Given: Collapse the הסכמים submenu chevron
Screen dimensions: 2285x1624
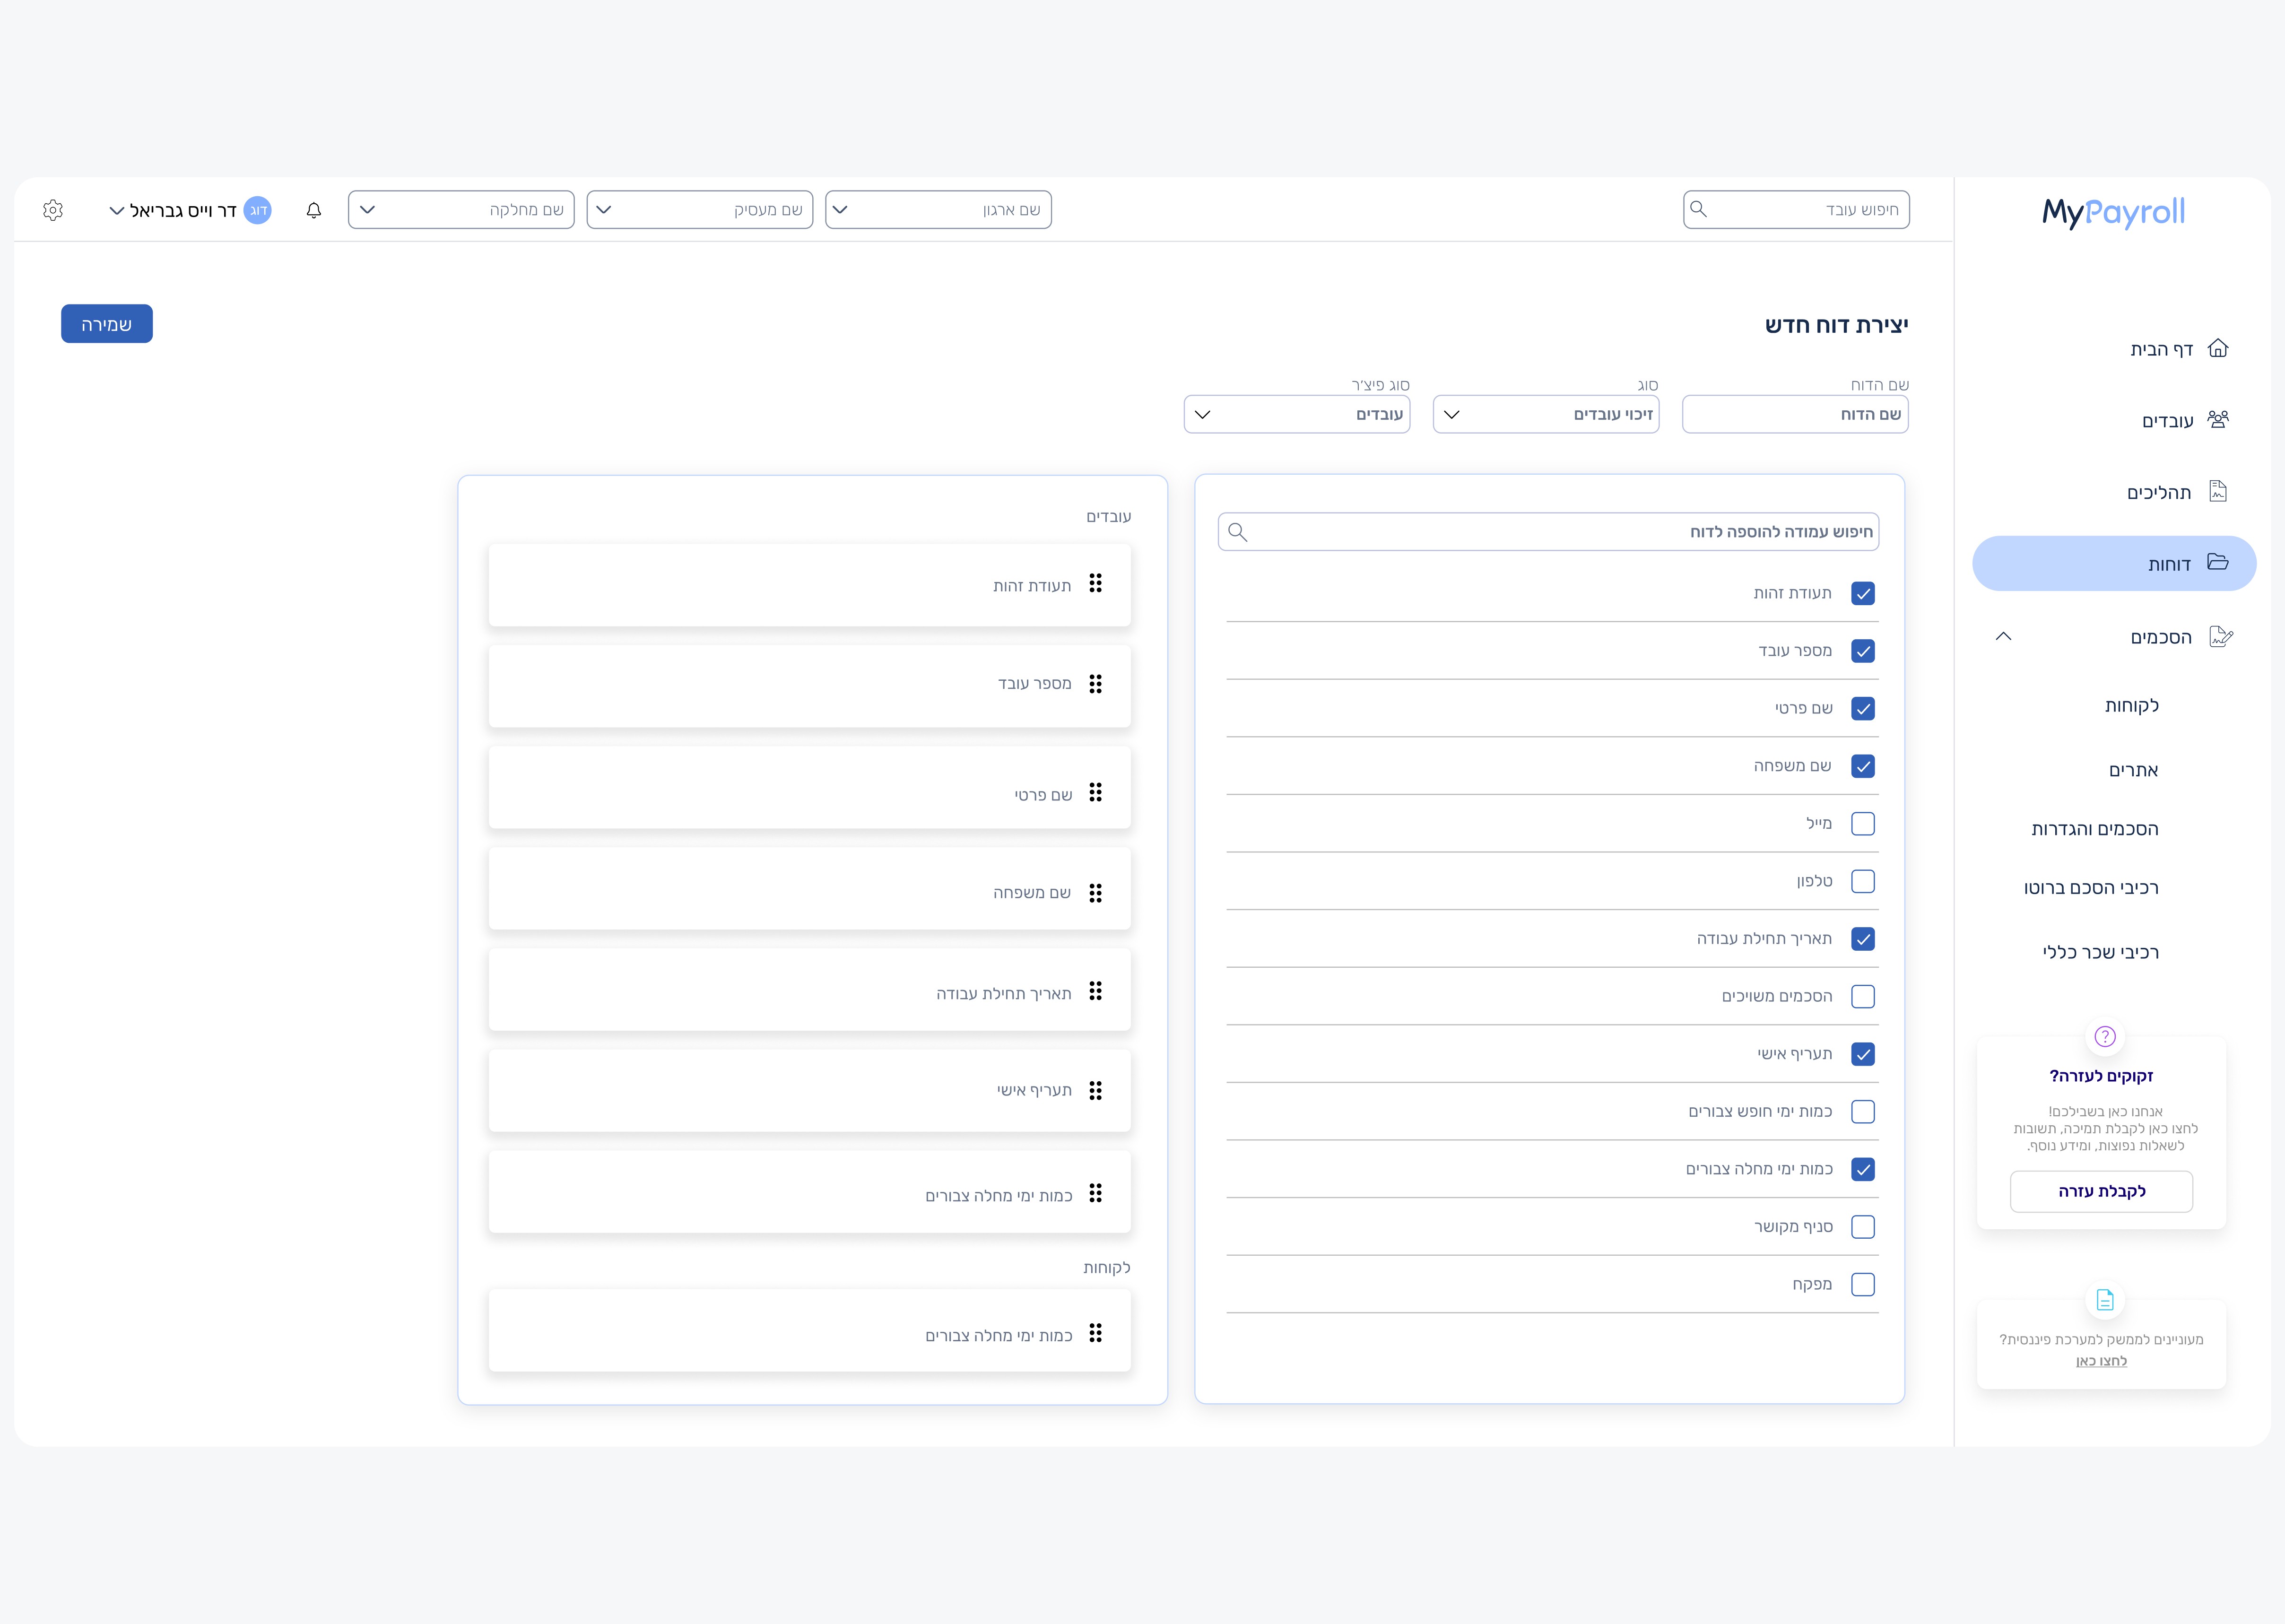Looking at the screenshot, I should 2003,636.
